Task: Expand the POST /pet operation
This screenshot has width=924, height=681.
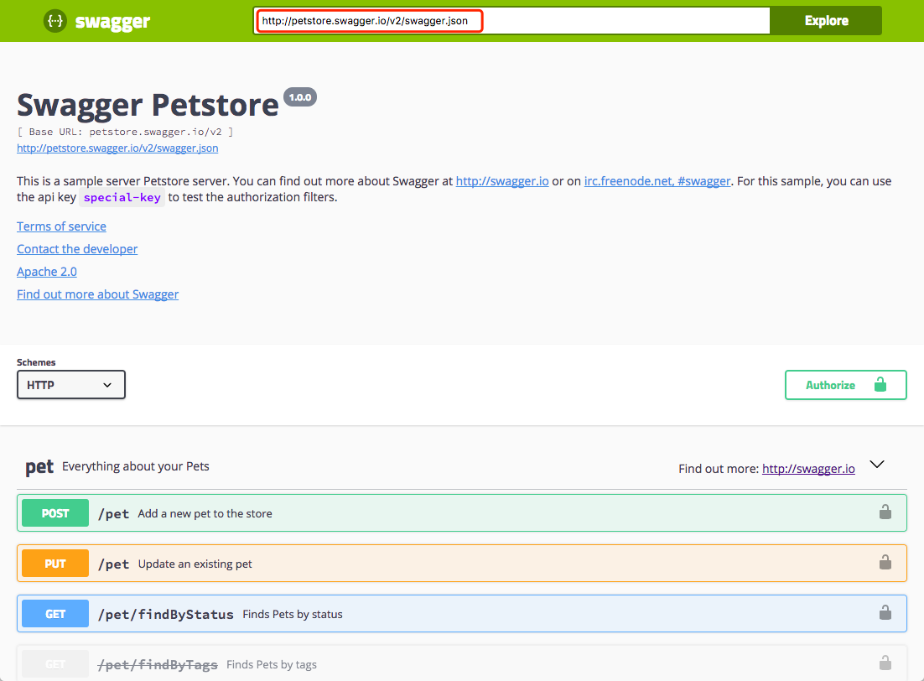Action: 462,513
